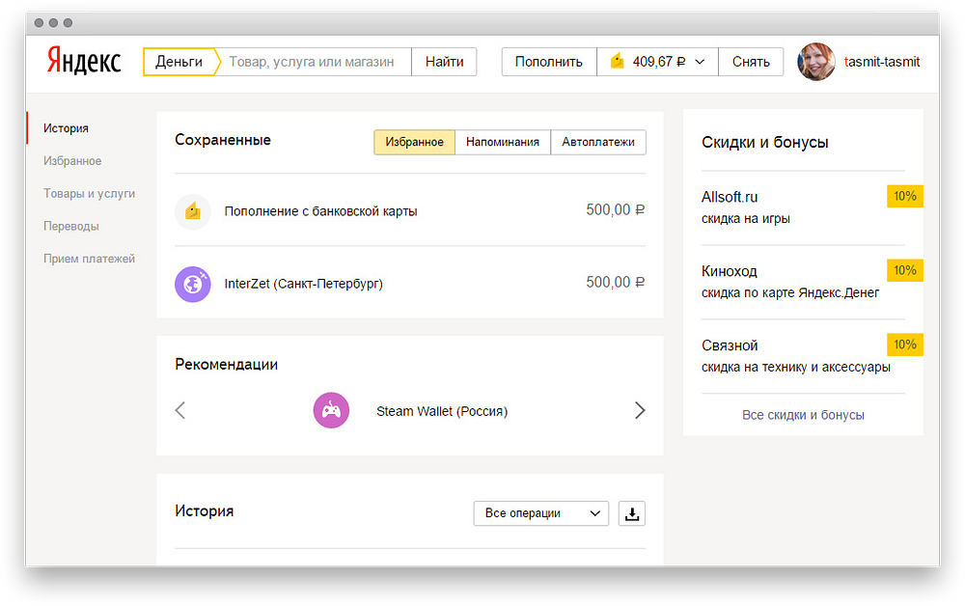The height and width of the screenshot is (606, 965).
Task: Click the Рекомендации heading
Action: [x=227, y=364]
